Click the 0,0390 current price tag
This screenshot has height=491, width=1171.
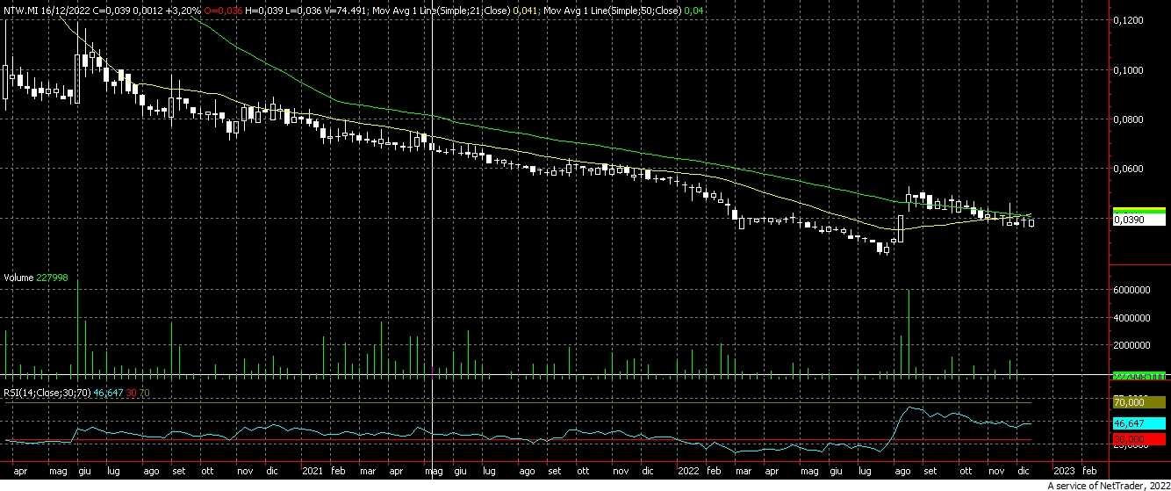pyautogui.click(x=1138, y=221)
